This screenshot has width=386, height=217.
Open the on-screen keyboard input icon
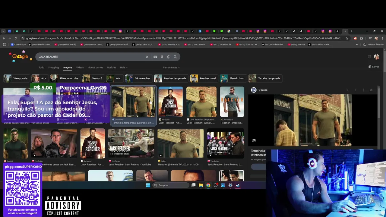(x=155, y=57)
